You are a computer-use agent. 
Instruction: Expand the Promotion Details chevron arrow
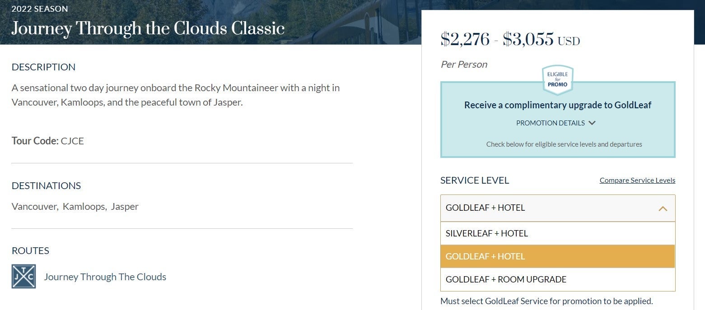pyautogui.click(x=592, y=123)
